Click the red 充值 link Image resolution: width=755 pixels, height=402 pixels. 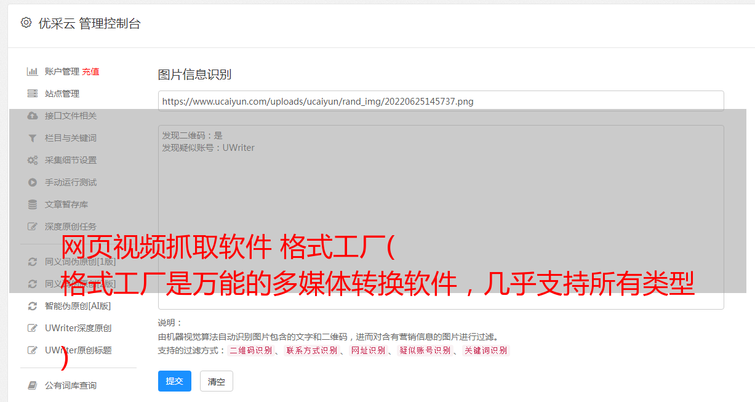[90, 71]
